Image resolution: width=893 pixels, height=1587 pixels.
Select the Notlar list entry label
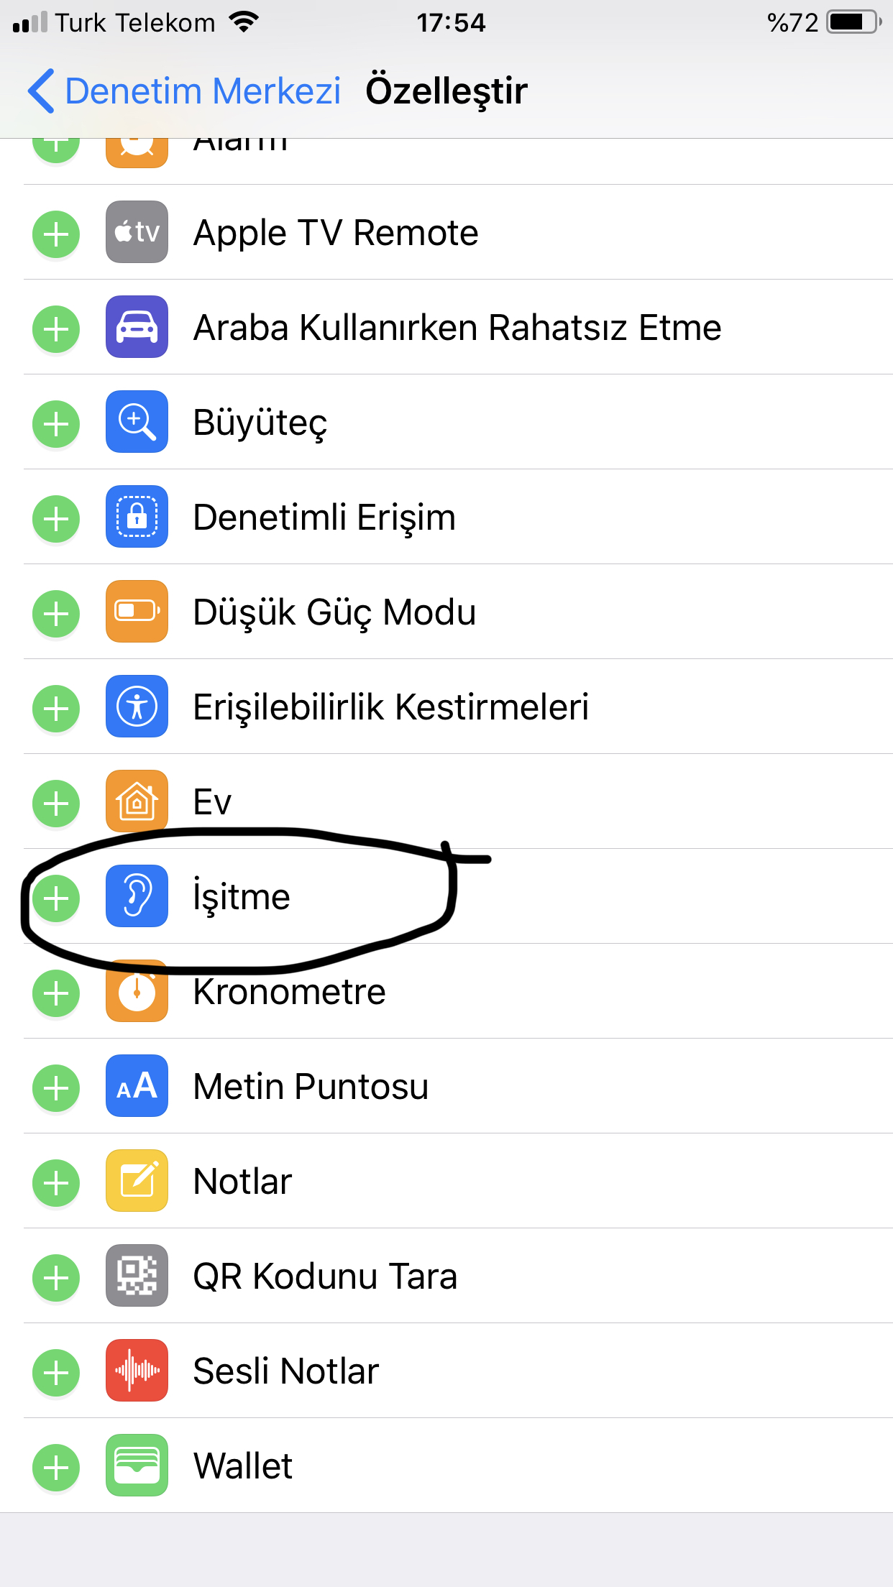pyautogui.click(x=242, y=1182)
